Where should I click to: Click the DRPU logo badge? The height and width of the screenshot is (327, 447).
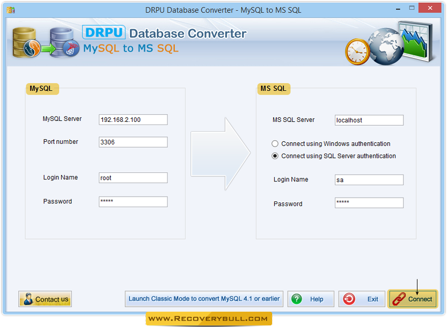tap(104, 32)
